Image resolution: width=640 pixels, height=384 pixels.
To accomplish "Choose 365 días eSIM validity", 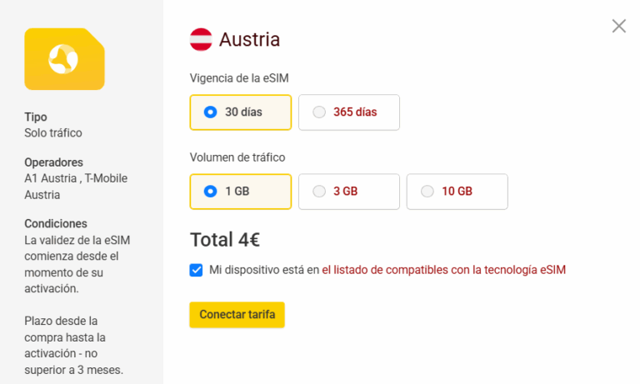I will click(x=349, y=112).
